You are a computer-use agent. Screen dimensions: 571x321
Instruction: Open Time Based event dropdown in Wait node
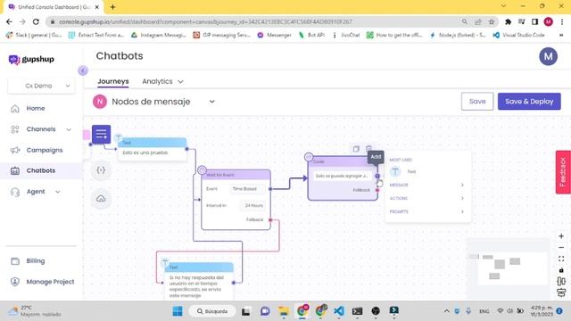247,189
